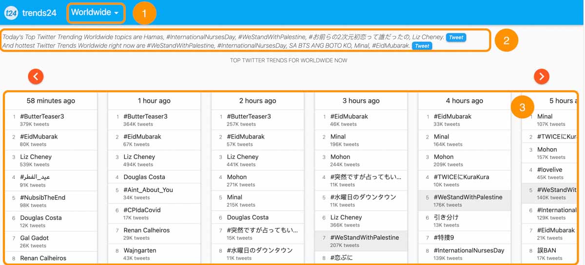Open Liz Cheney with 366K tweets
Screen dimensions: 585x265
coord(346,218)
